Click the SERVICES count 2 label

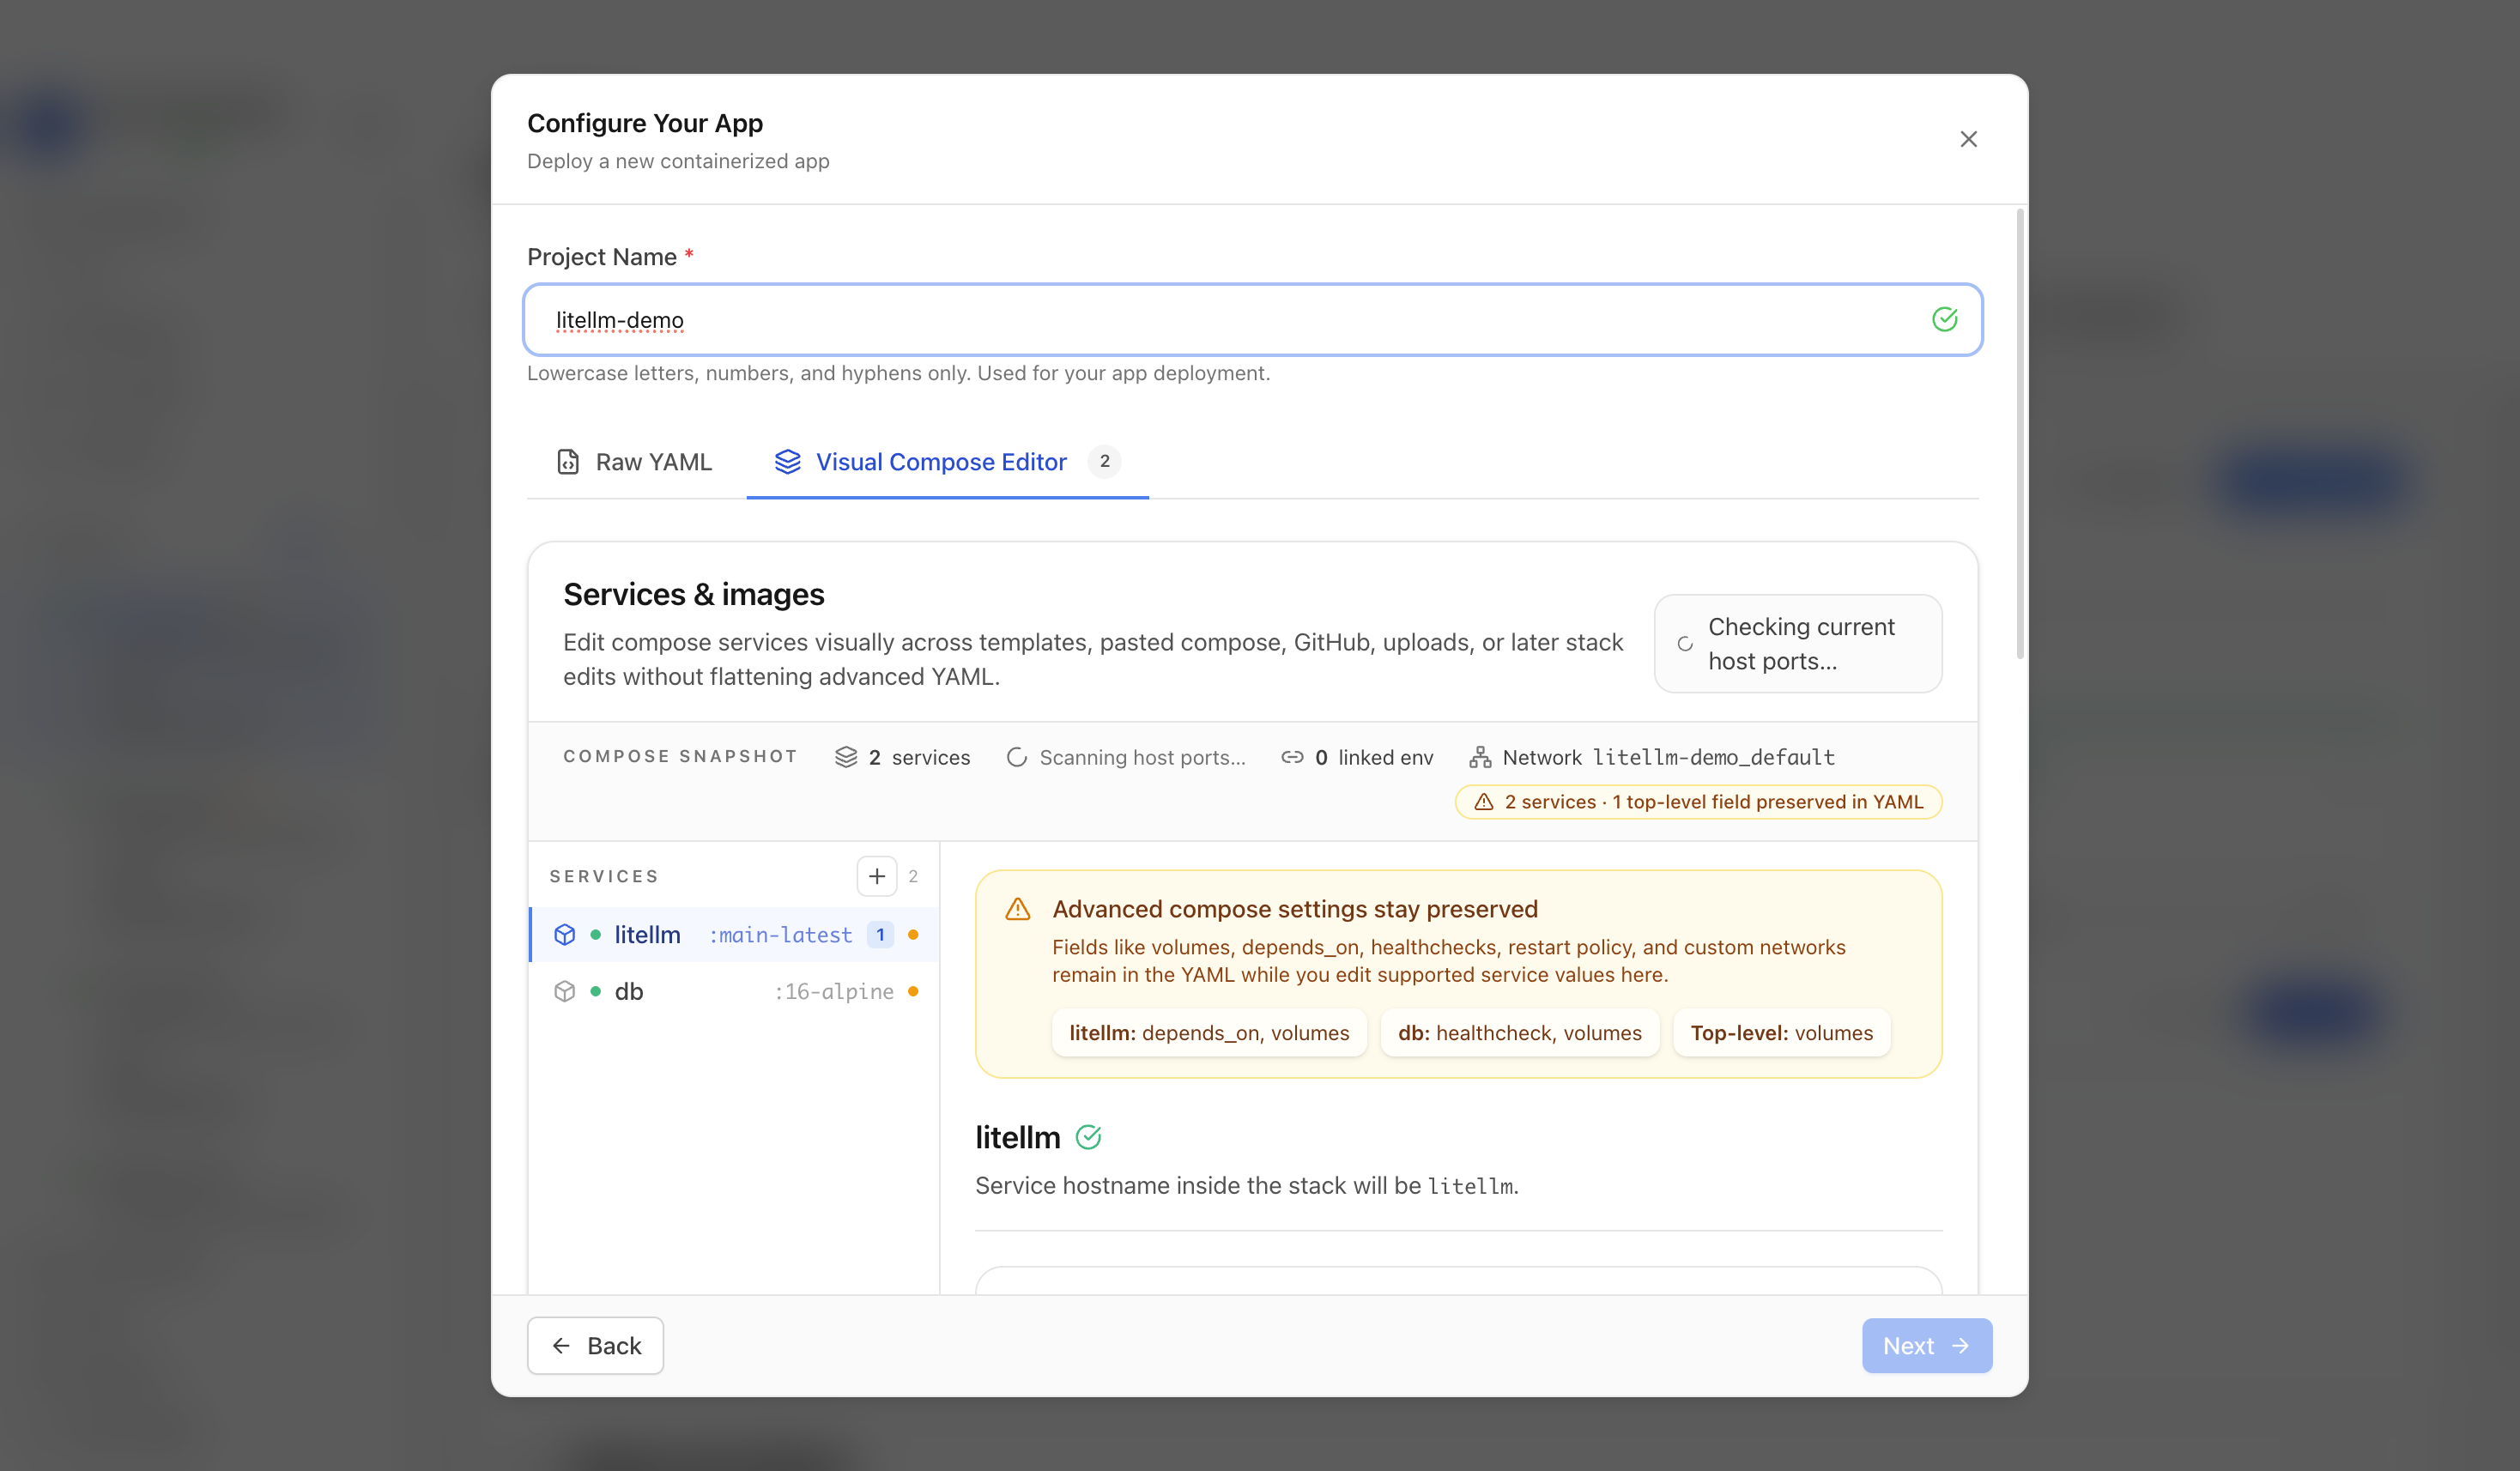913,876
